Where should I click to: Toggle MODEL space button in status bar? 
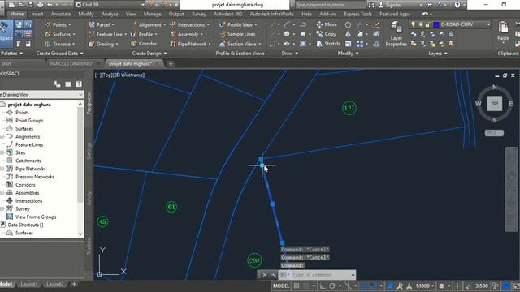281,286
